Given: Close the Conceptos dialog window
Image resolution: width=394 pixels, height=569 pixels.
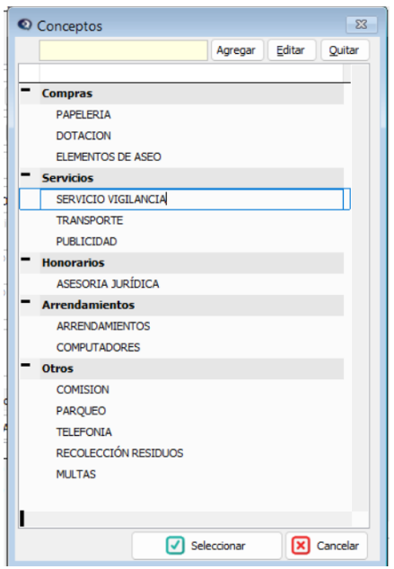Looking at the screenshot, I should [362, 24].
